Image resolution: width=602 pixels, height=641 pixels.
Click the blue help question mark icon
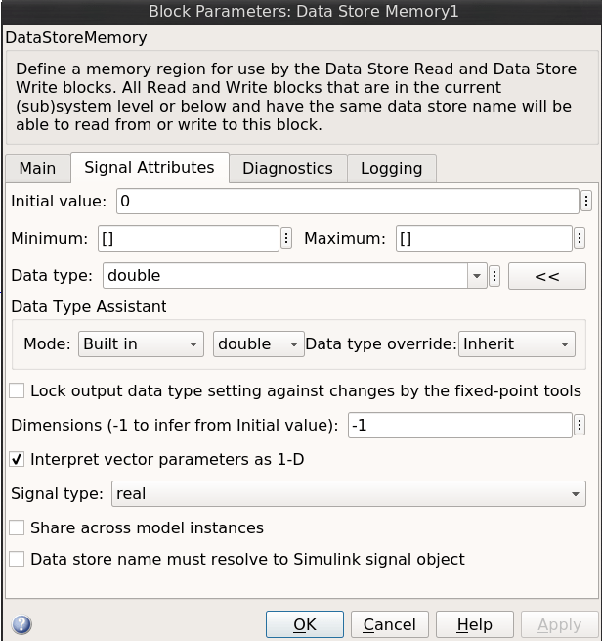pos(21,624)
